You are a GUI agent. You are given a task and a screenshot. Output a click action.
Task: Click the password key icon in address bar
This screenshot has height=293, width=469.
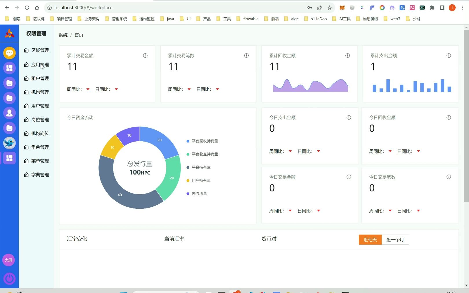(x=309, y=8)
